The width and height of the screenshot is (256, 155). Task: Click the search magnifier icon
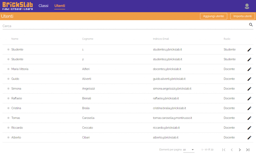coord(251,25)
